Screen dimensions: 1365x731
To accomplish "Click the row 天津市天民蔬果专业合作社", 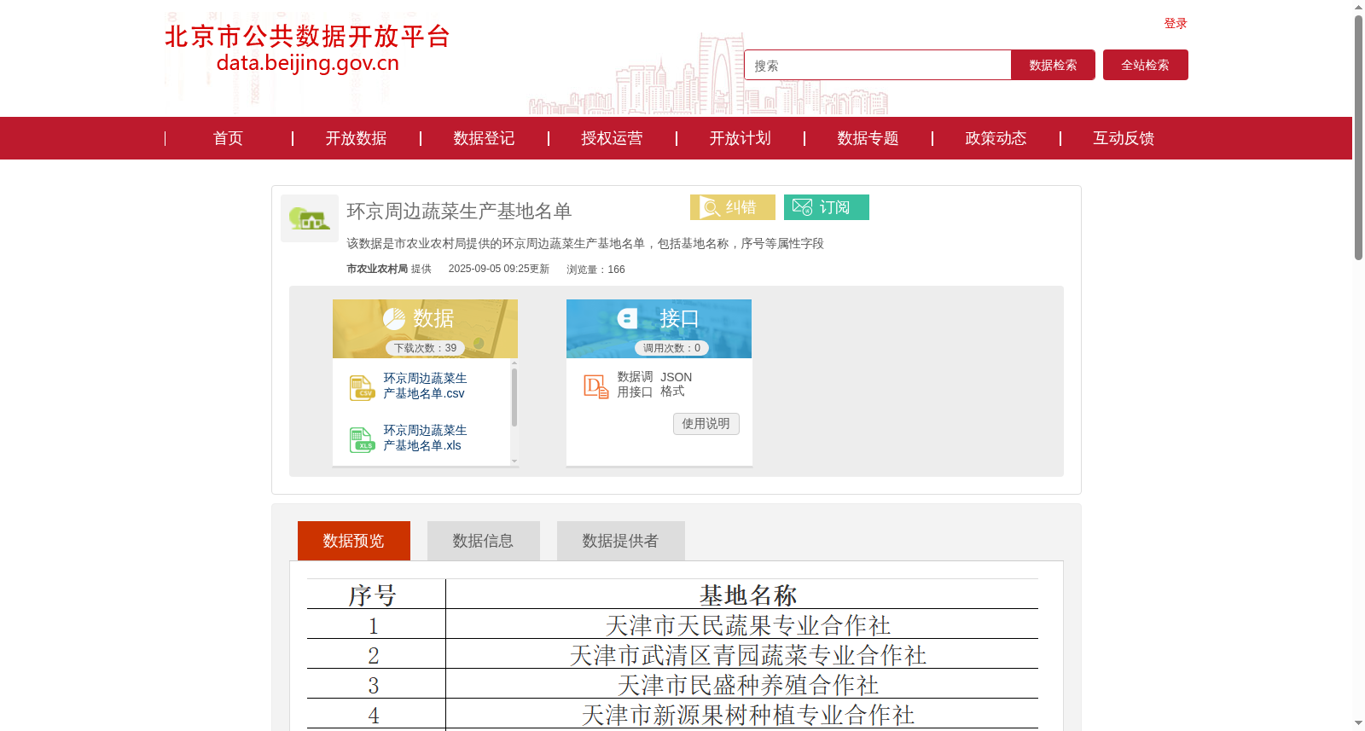I will click(x=748, y=625).
